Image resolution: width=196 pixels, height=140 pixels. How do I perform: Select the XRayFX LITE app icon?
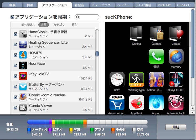(176, 80)
